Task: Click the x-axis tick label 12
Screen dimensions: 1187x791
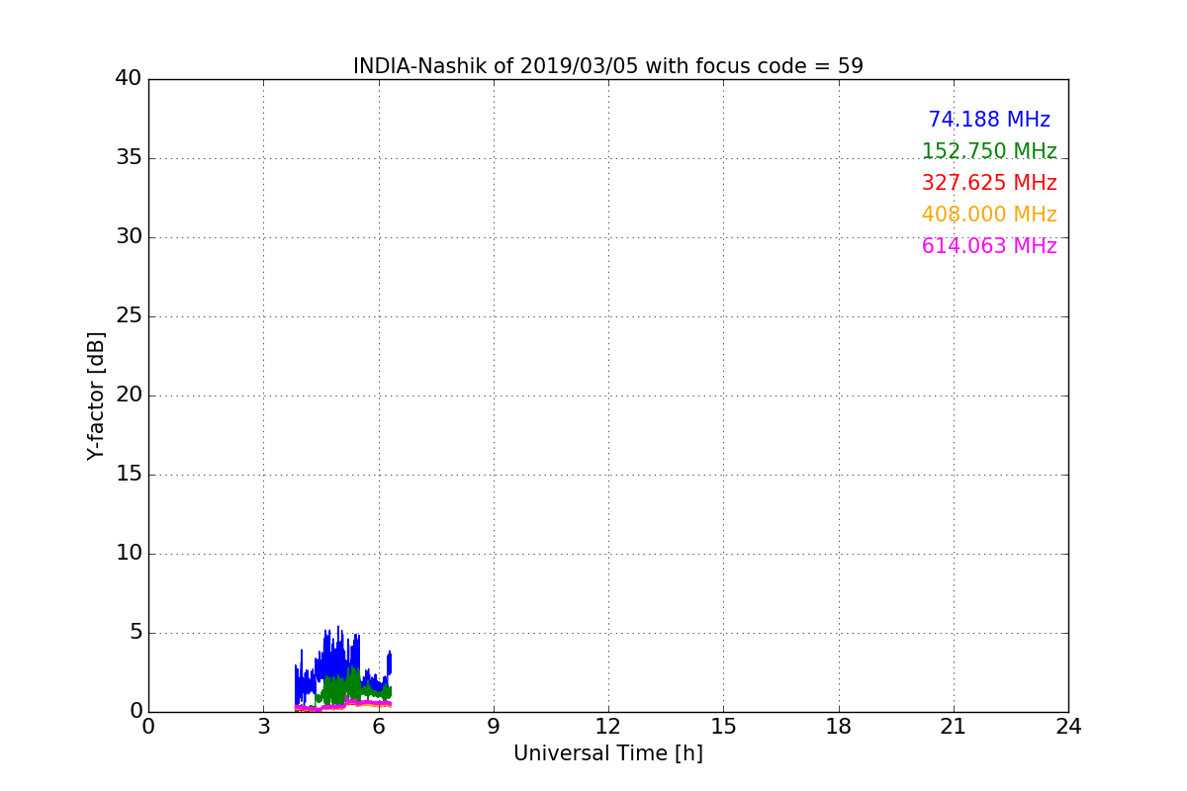Action: tap(608, 727)
